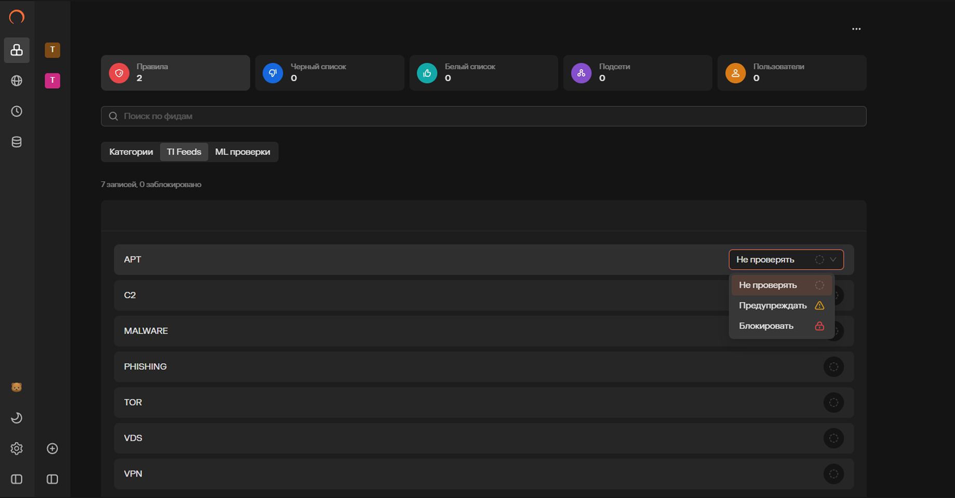Toggle dark theme with the moon icon
This screenshot has width=955, height=498.
point(17,418)
